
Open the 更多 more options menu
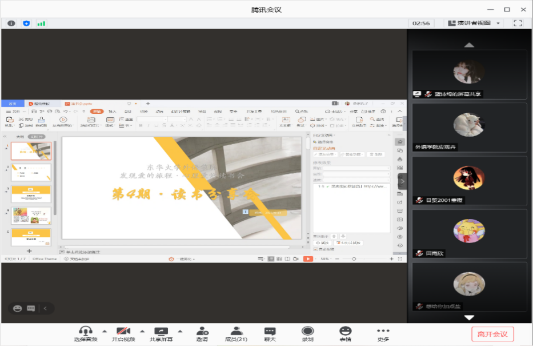click(x=383, y=333)
